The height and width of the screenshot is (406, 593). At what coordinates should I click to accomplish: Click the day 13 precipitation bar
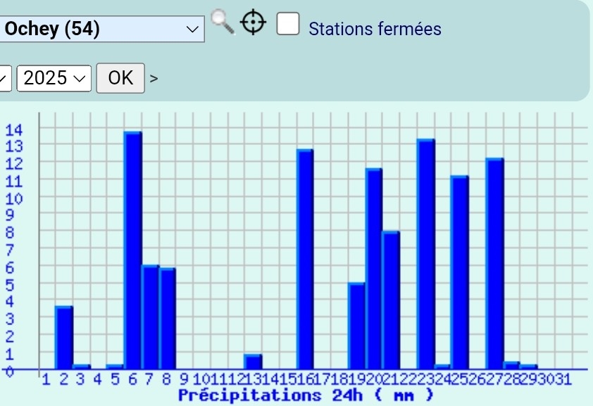tap(253, 362)
